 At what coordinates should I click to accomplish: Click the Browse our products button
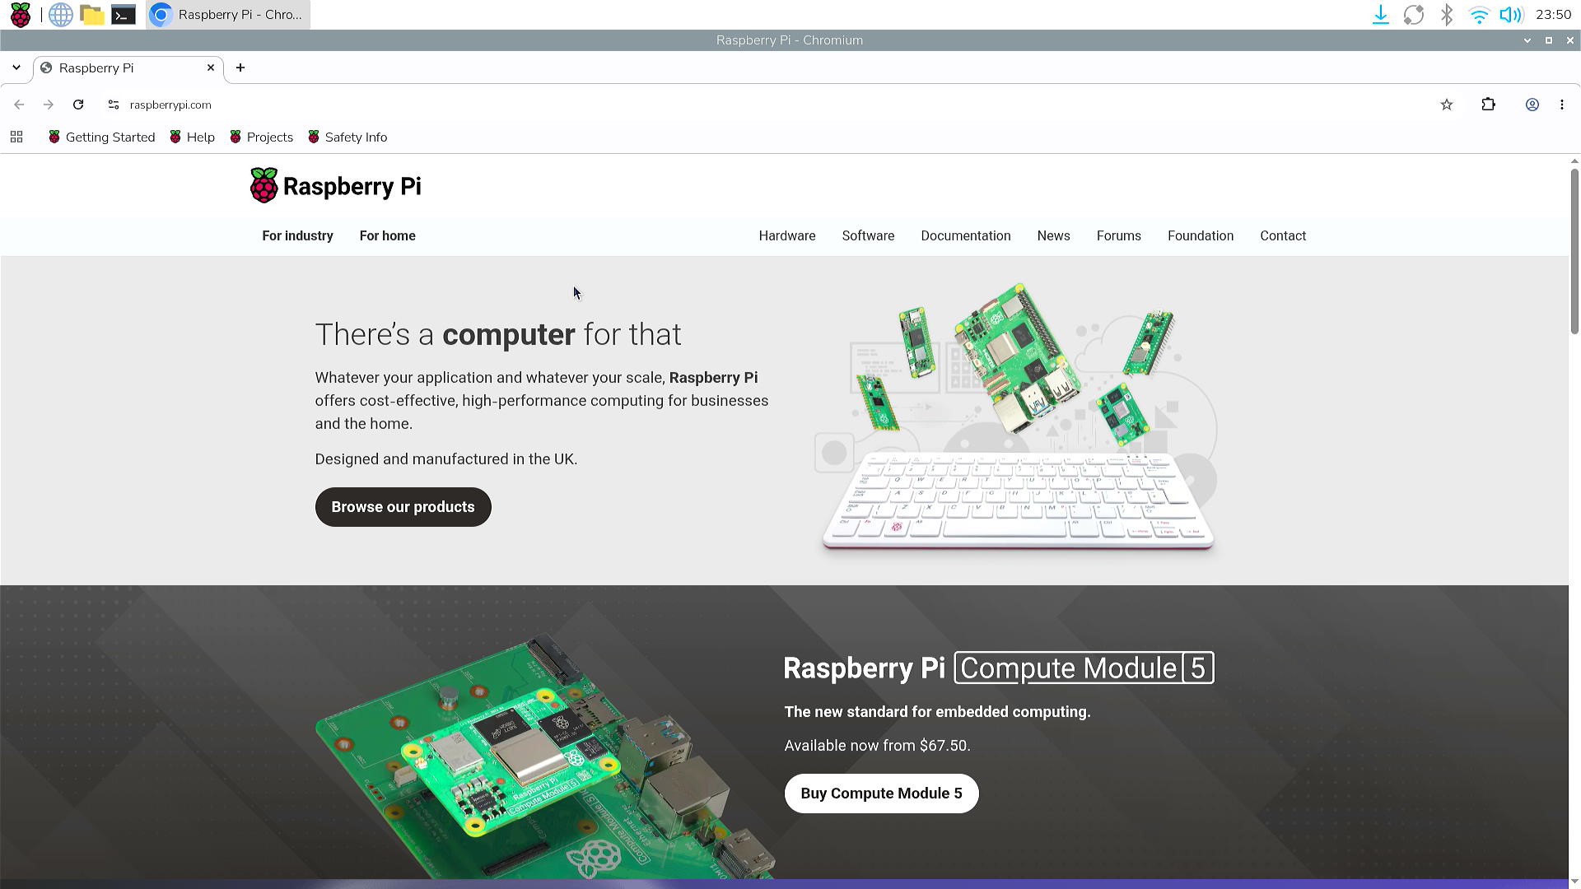403,507
